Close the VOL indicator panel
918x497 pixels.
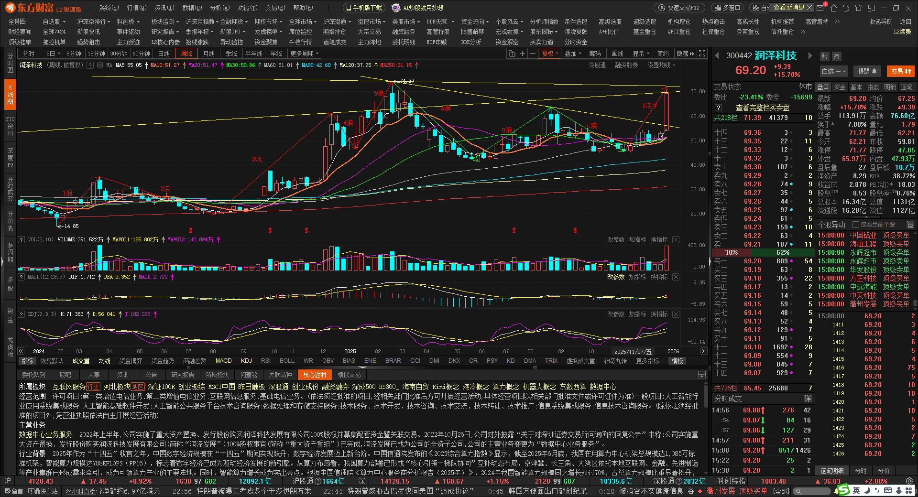coord(676,239)
